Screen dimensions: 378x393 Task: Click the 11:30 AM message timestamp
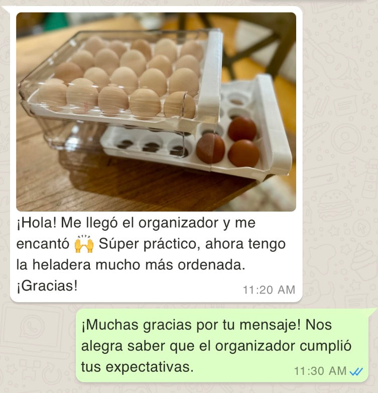tap(320, 371)
